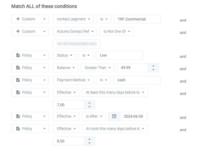The width and height of the screenshot is (198, 151).
Task: Increase the Balance value using the up arrow
Action: (153, 66)
